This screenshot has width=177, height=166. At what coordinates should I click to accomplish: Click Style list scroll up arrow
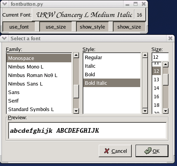145,55
